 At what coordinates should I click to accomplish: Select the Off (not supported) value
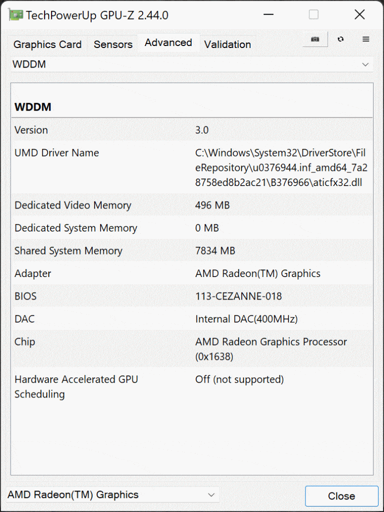pyautogui.click(x=239, y=379)
